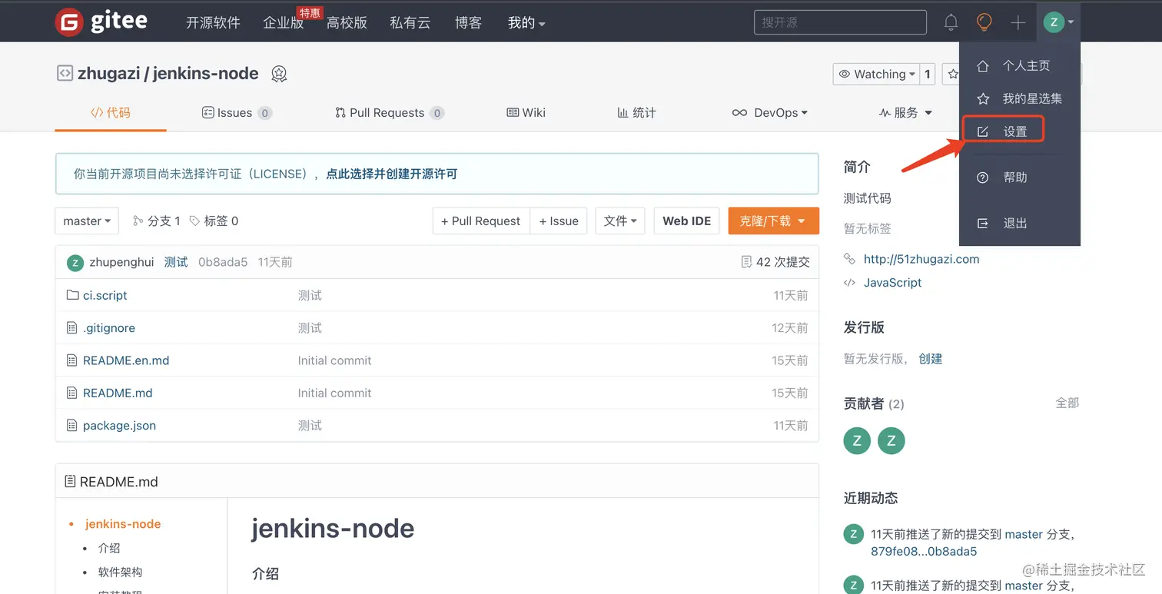This screenshot has height=594, width=1162.
Task: Expand the Watching dropdown
Action: (x=876, y=74)
